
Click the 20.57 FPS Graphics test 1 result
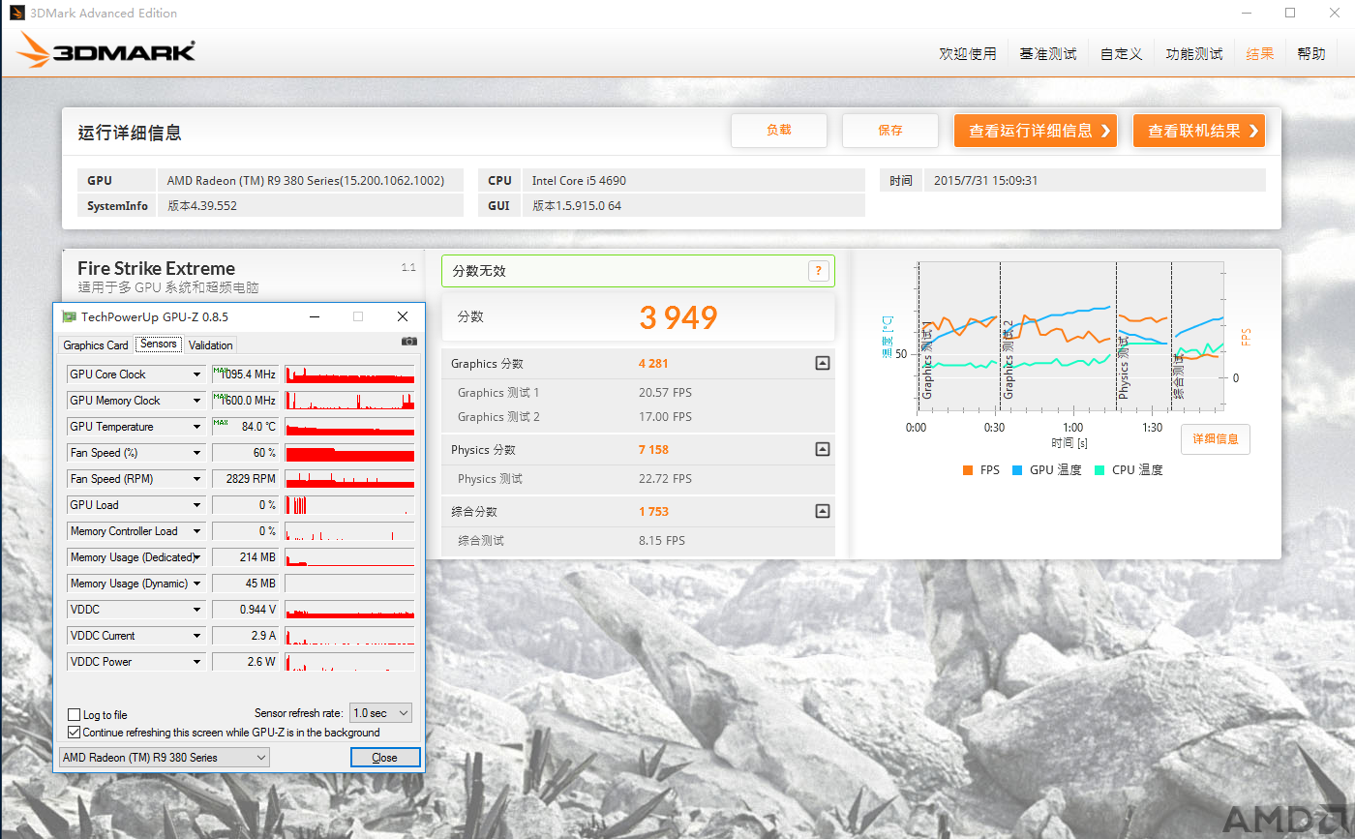click(x=665, y=393)
